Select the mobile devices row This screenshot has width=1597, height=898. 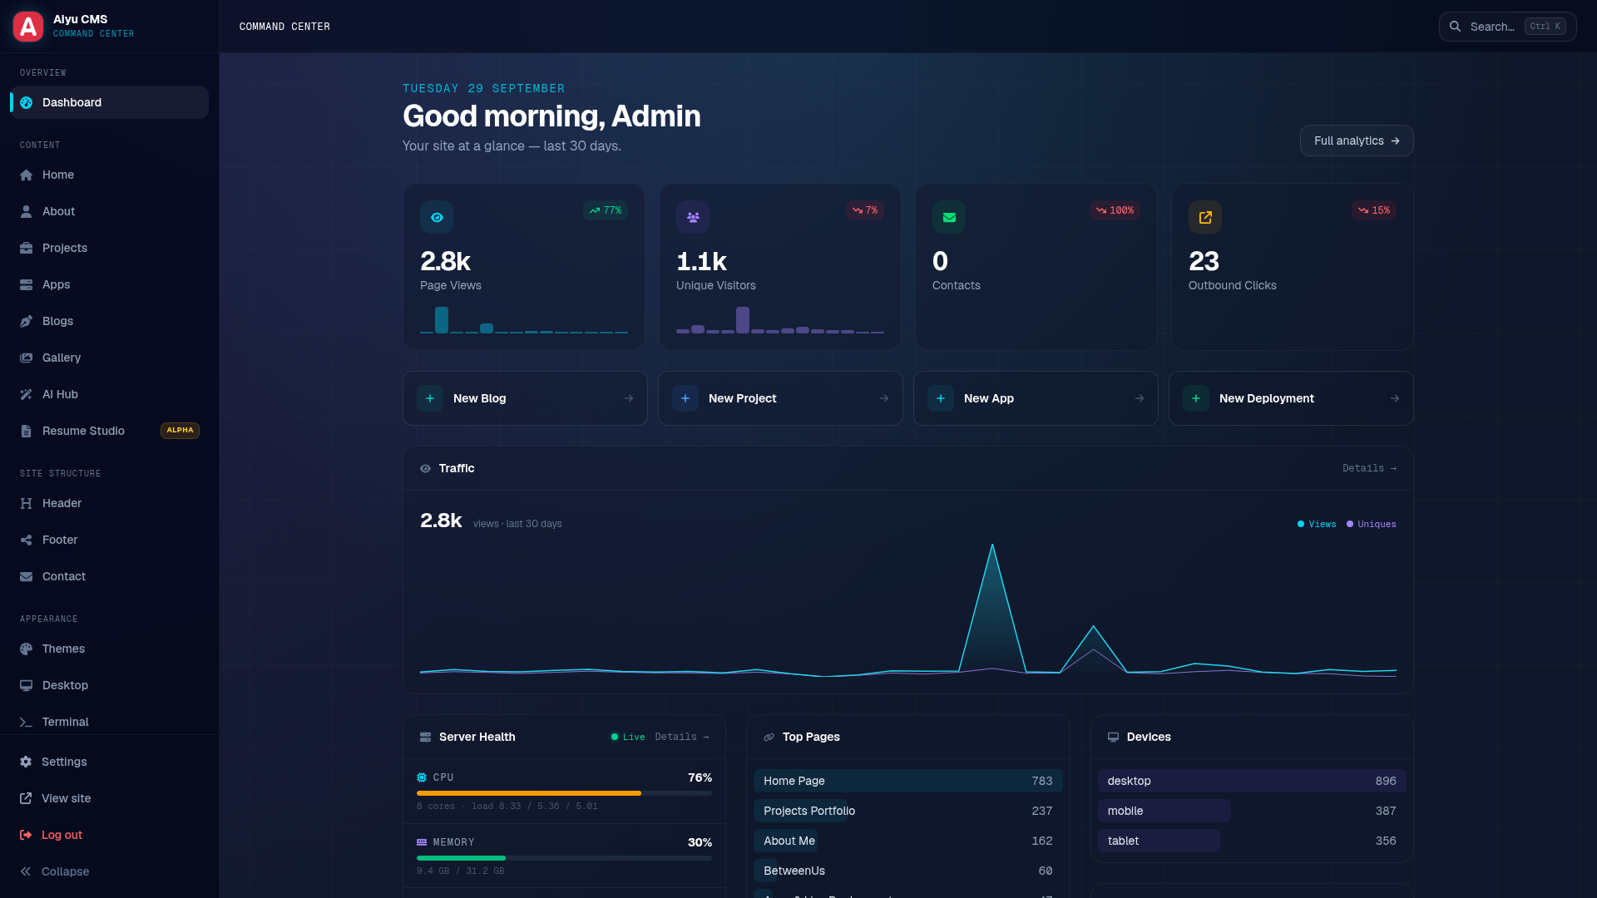[1252, 811]
